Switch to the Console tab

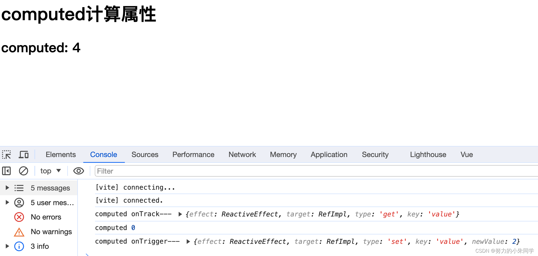pos(104,155)
